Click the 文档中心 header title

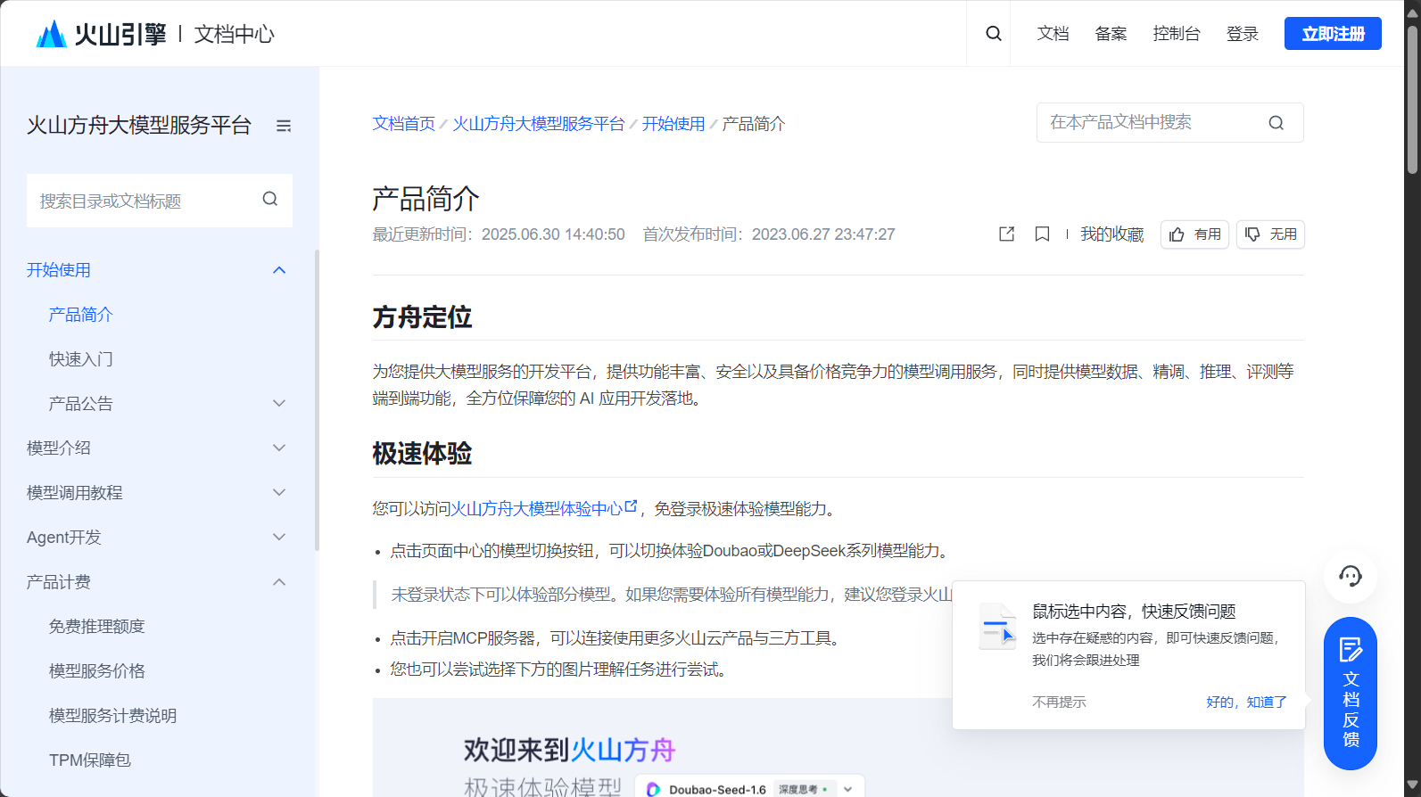point(235,34)
